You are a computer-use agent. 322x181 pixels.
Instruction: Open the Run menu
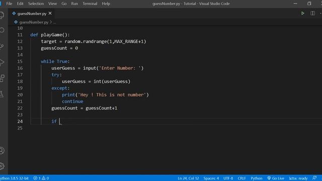tap(74, 4)
